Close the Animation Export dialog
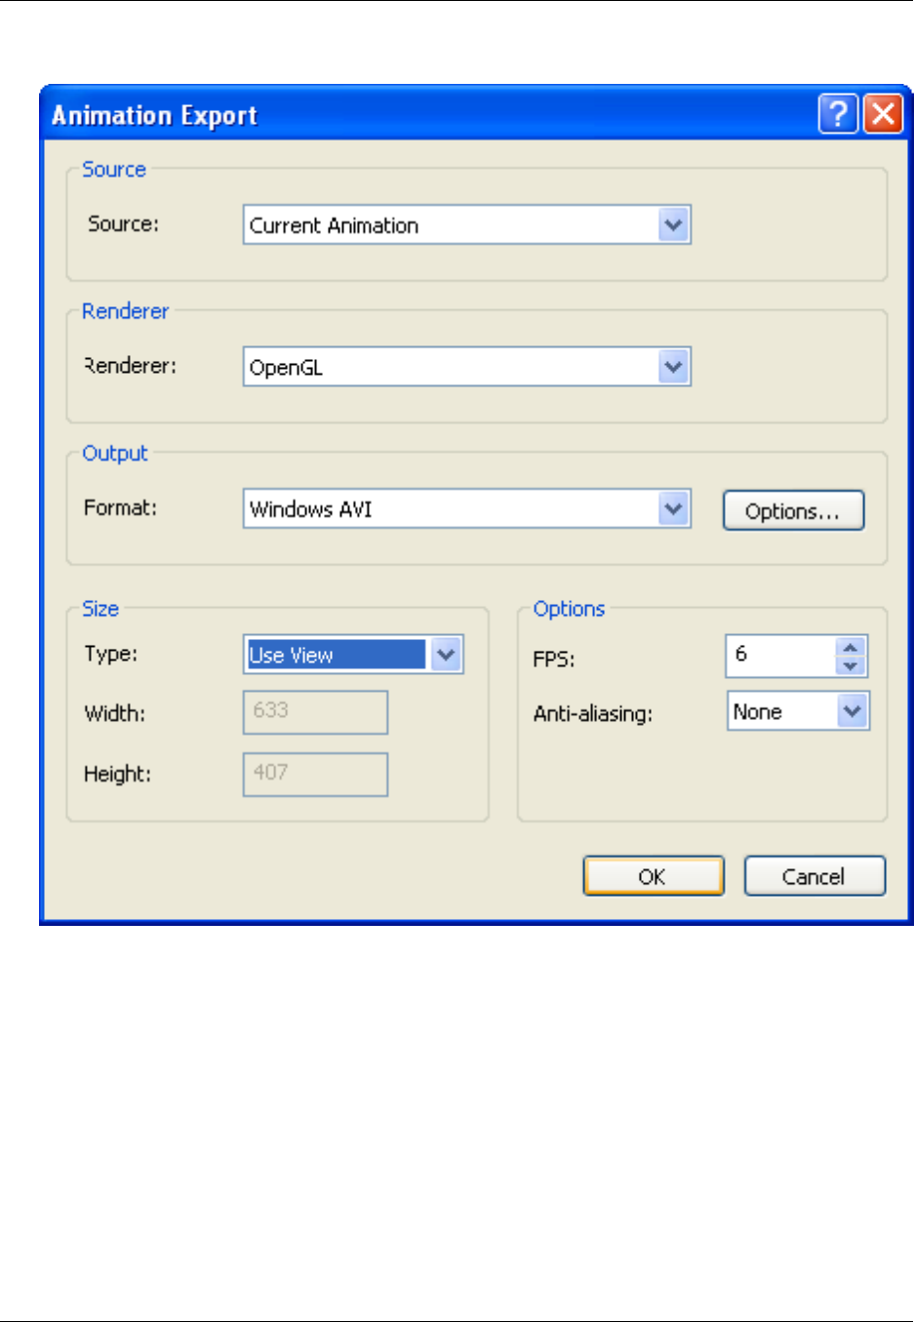The image size is (914, 1322). (884, 114)
